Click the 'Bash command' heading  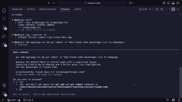click(21, 52)
